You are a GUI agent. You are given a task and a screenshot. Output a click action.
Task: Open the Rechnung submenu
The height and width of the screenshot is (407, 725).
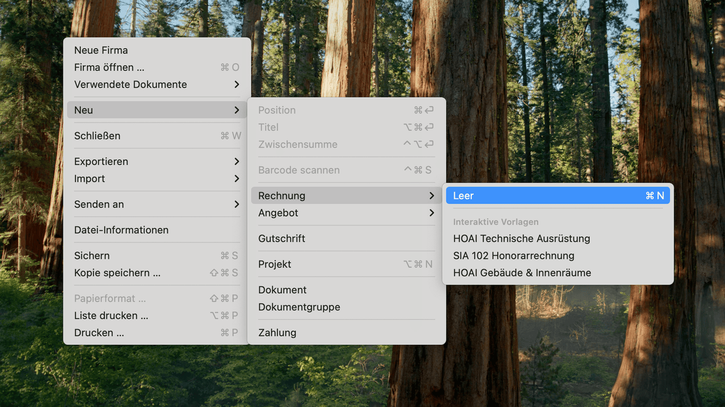click(346, 195)
